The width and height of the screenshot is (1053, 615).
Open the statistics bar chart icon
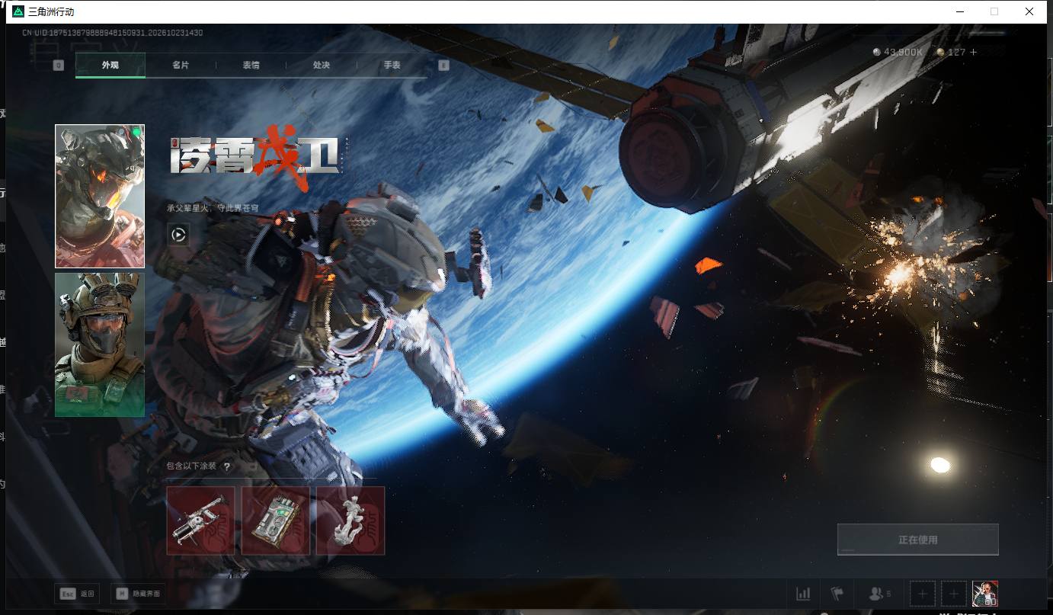[x=803, y=594]
